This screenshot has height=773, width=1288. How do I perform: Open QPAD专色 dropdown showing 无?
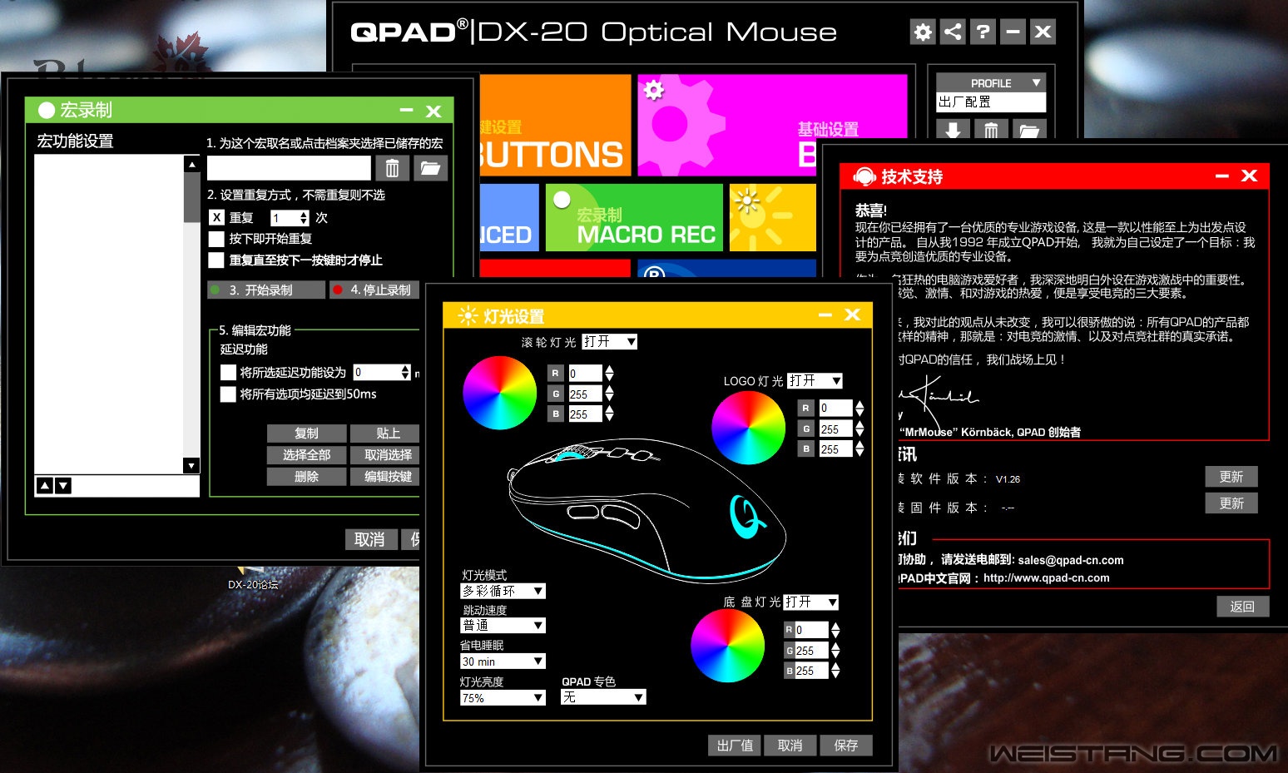point(604,697)
